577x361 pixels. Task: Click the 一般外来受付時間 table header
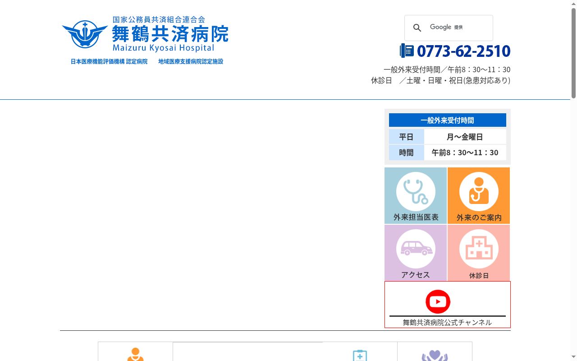[x=447, y=120]
